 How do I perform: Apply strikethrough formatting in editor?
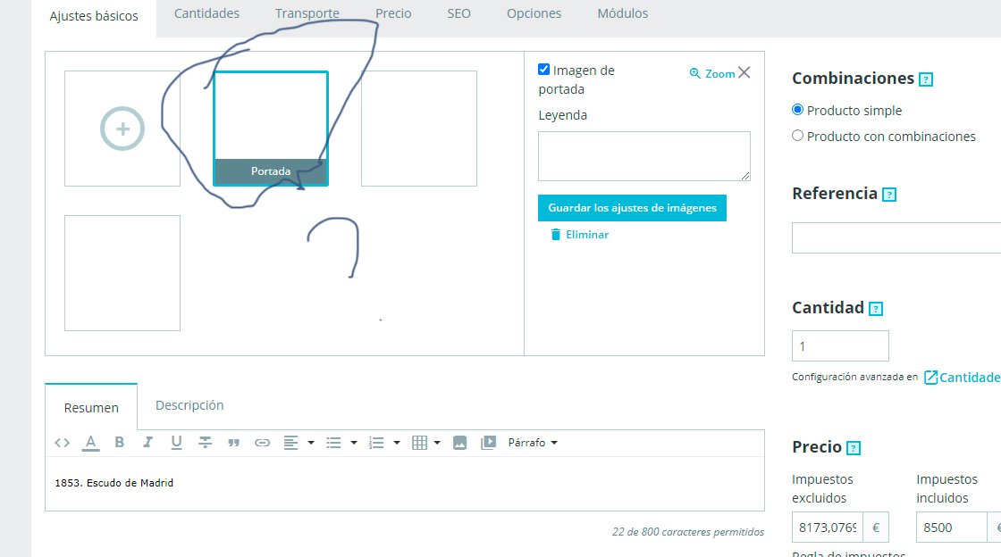(205, 442)
